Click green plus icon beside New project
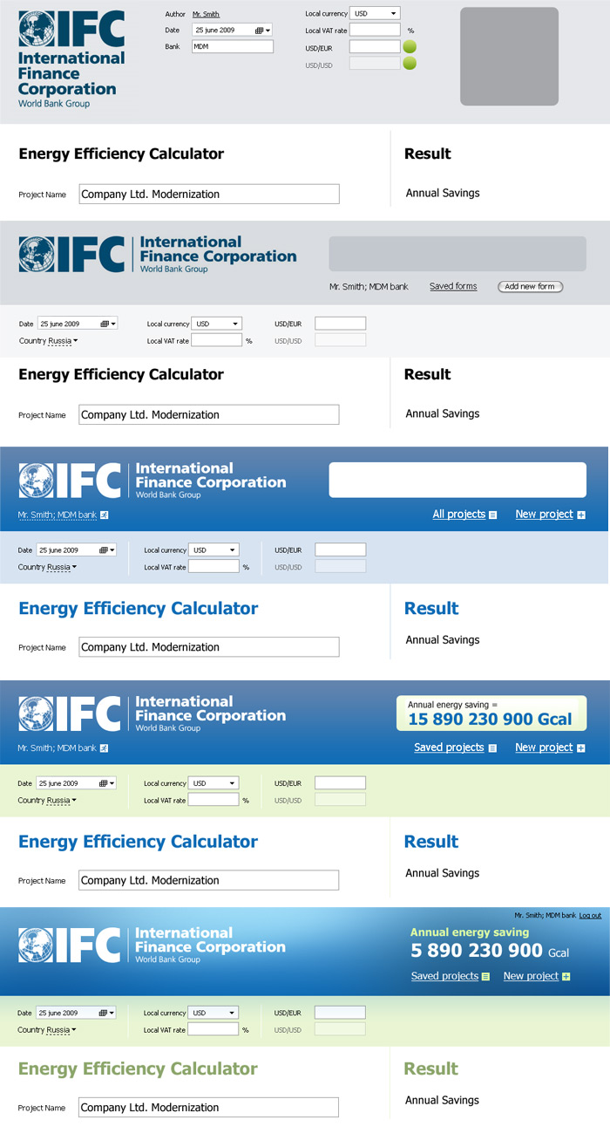 (x=566, y=977)
